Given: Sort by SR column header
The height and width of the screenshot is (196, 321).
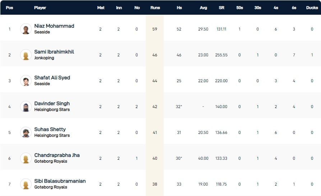Looking at the screenshot, I should coord(222,8).
